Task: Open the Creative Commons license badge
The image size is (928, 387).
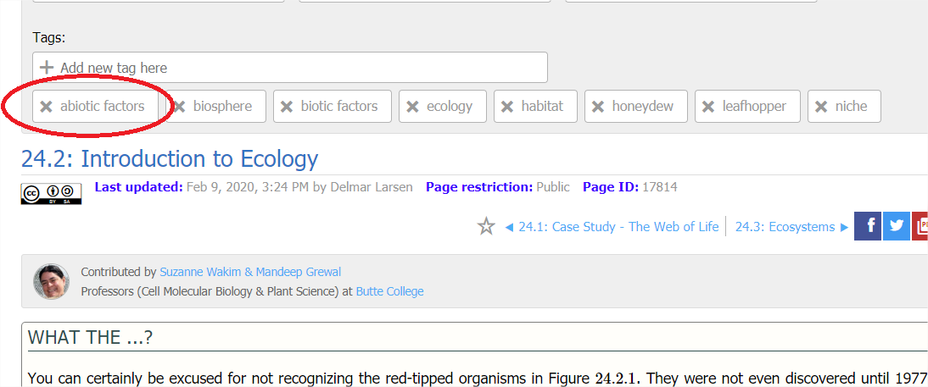Action: click(x=51, y=193)
